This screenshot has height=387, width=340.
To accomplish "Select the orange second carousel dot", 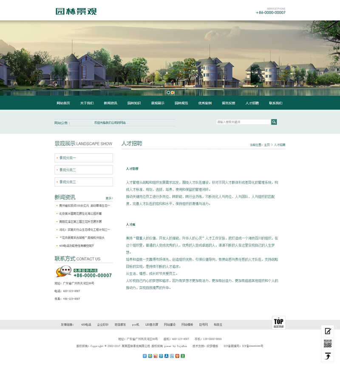I will [x=173, y=92].
